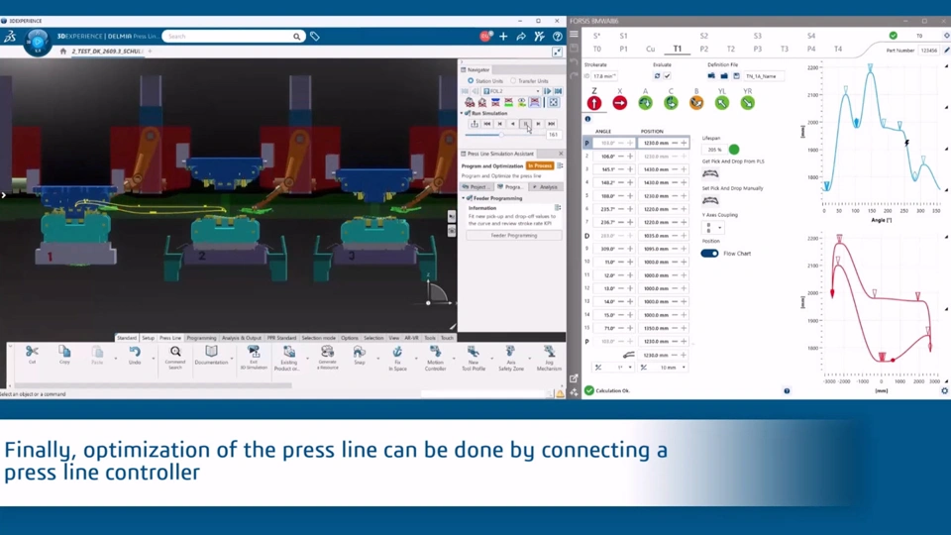Open the Motion Controller tool

coord(436,358)
